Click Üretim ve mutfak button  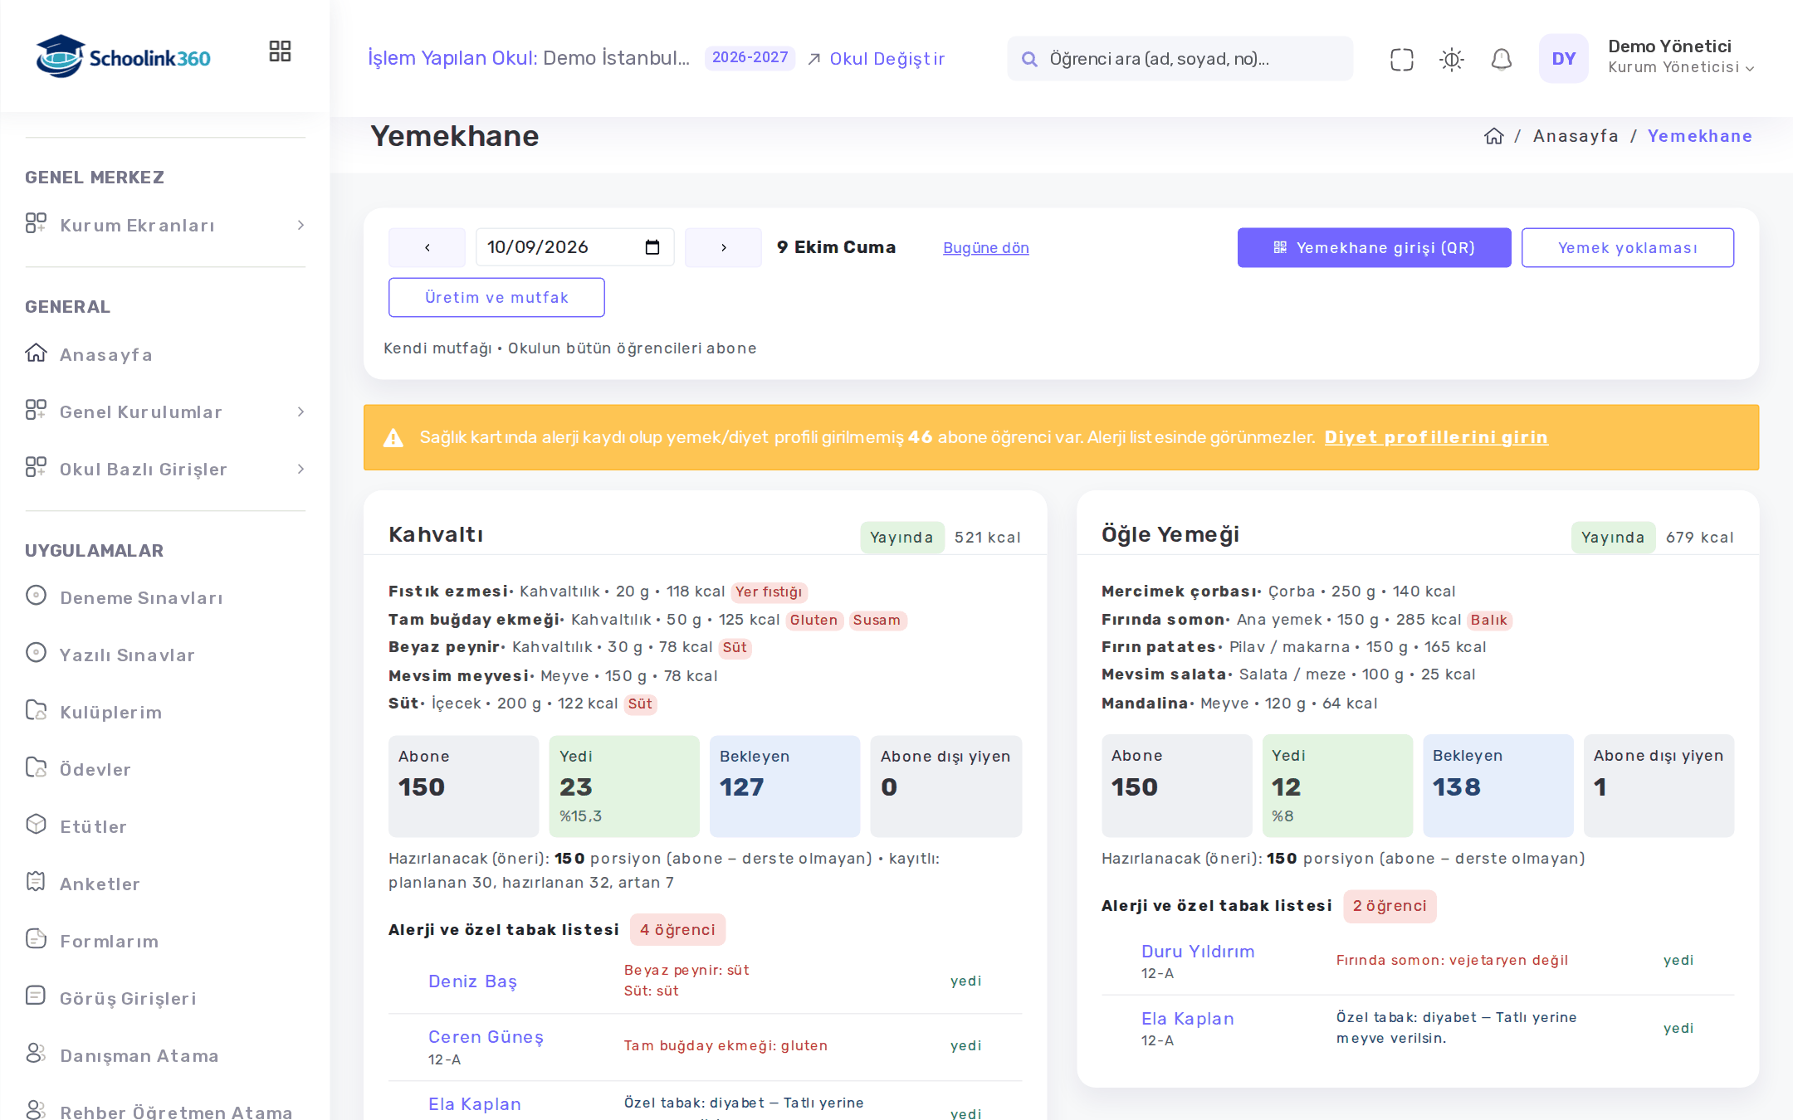coord(496,297)
